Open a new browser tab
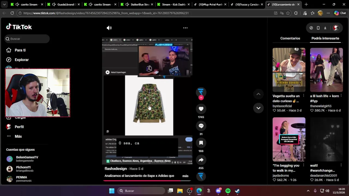349x196 pixels. (306, 4)
